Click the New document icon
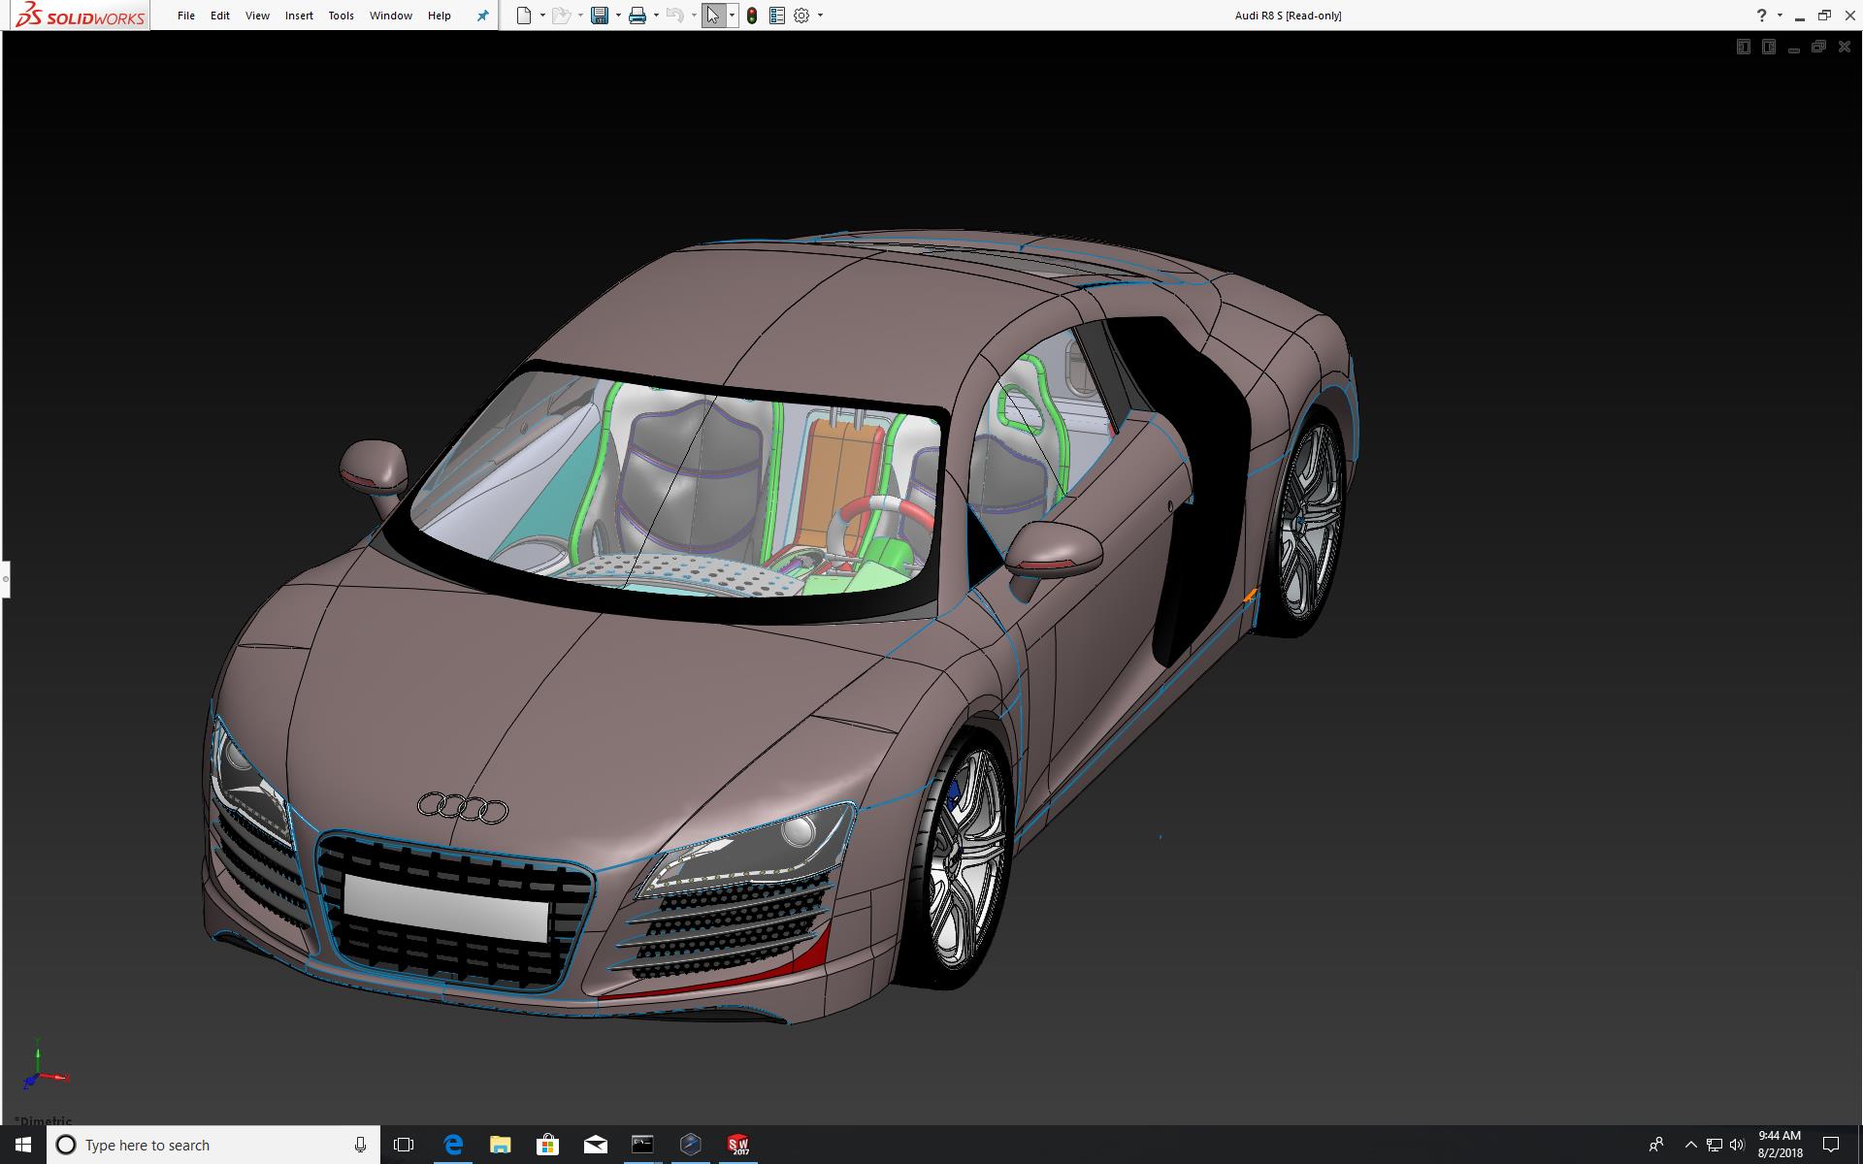The image size is (1863, 1164). (x=524, y=16)
